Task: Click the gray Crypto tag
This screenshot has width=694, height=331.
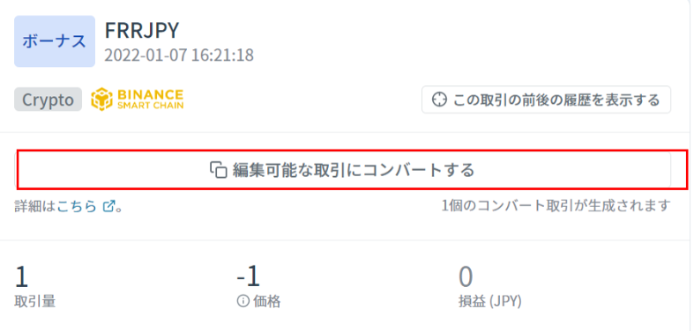Action: tap(48, 99)
